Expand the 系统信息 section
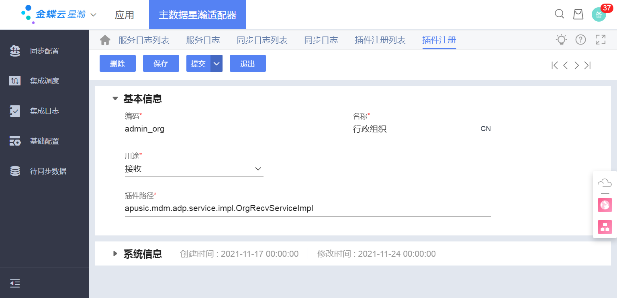This screenshot has width=617, height=298. (115, 253)
